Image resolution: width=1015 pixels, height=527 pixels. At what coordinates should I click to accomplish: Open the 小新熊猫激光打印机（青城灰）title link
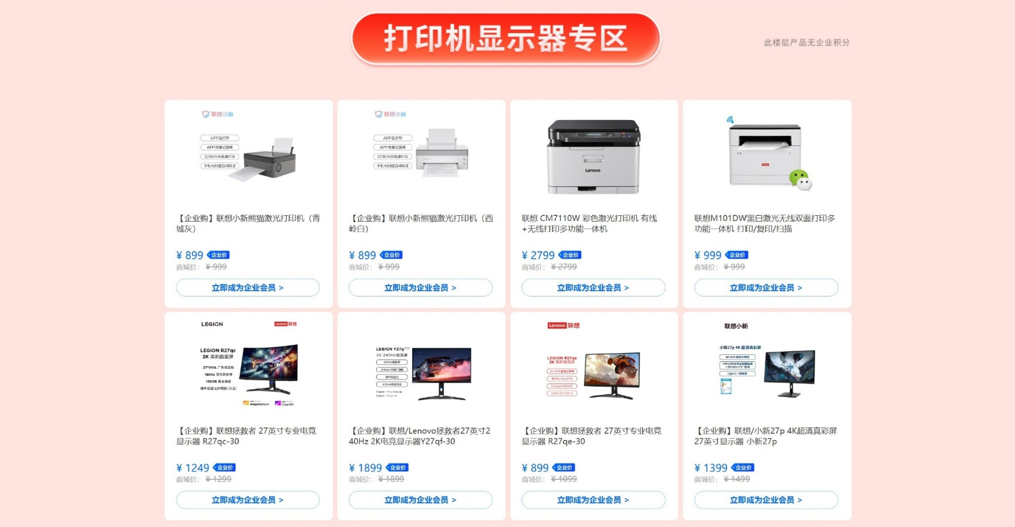click(x=248, y=223)
